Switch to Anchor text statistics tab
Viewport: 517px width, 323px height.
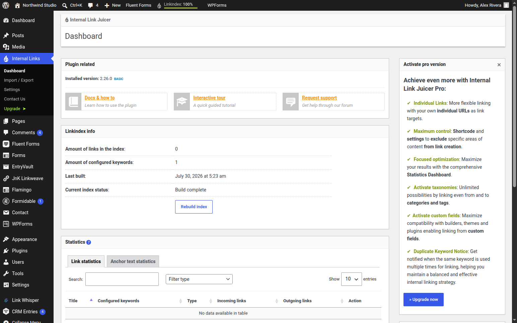133,261
